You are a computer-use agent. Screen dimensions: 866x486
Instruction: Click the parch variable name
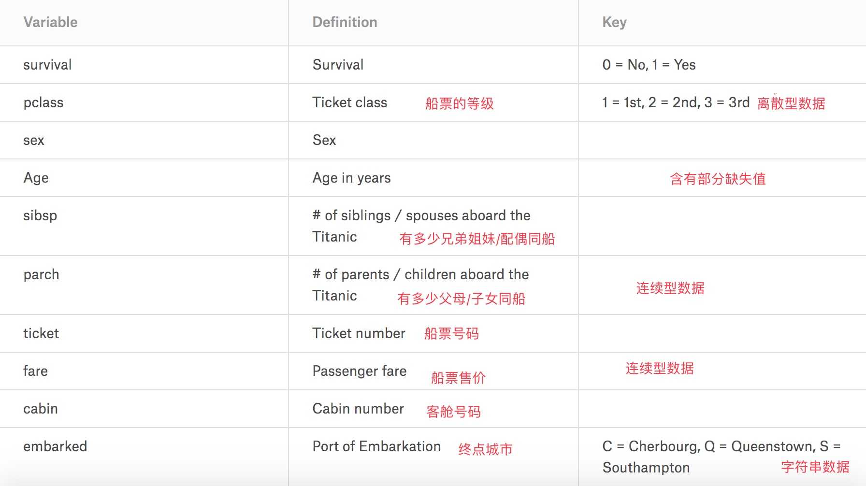[41, 274]
